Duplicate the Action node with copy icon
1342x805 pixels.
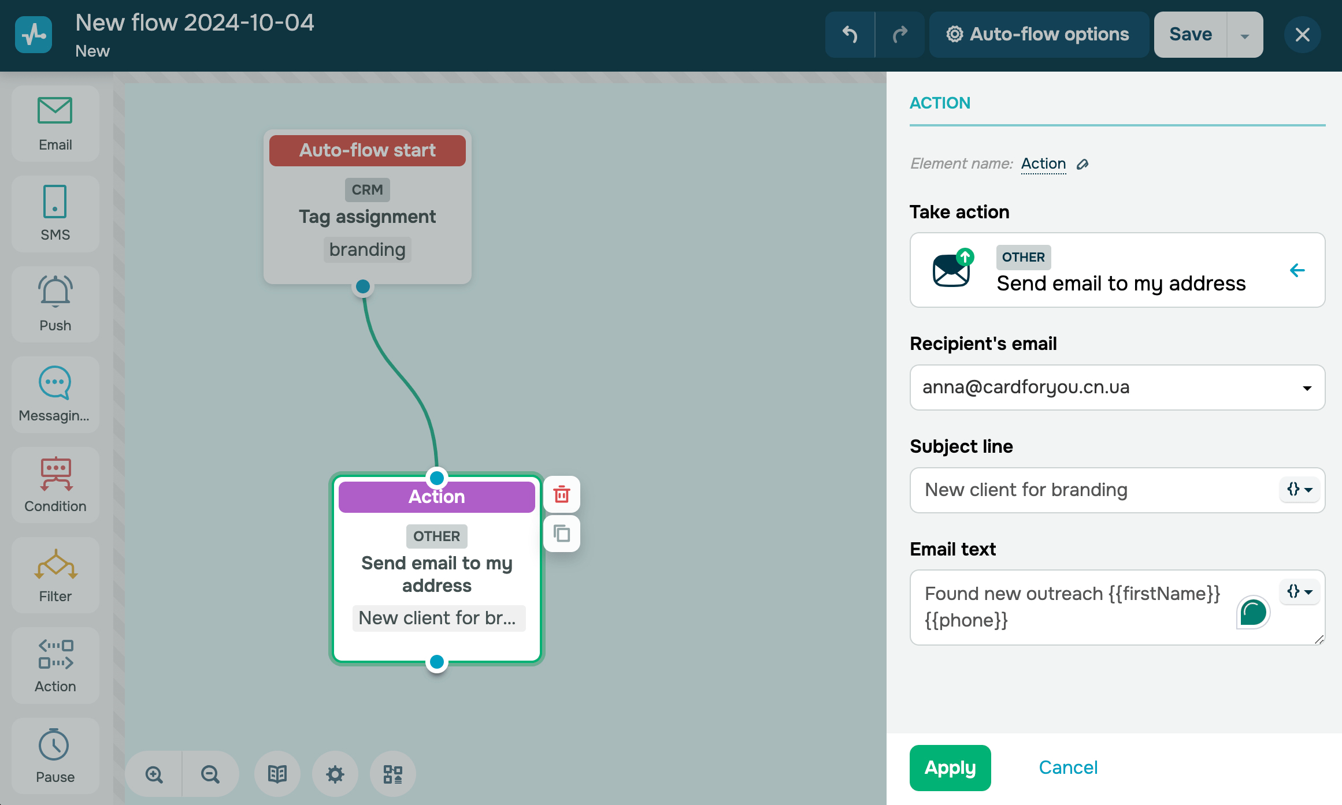[x=562, y=534]
